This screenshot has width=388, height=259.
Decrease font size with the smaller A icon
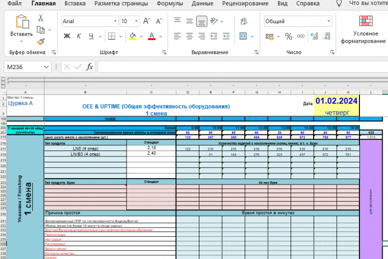(159, 21)
